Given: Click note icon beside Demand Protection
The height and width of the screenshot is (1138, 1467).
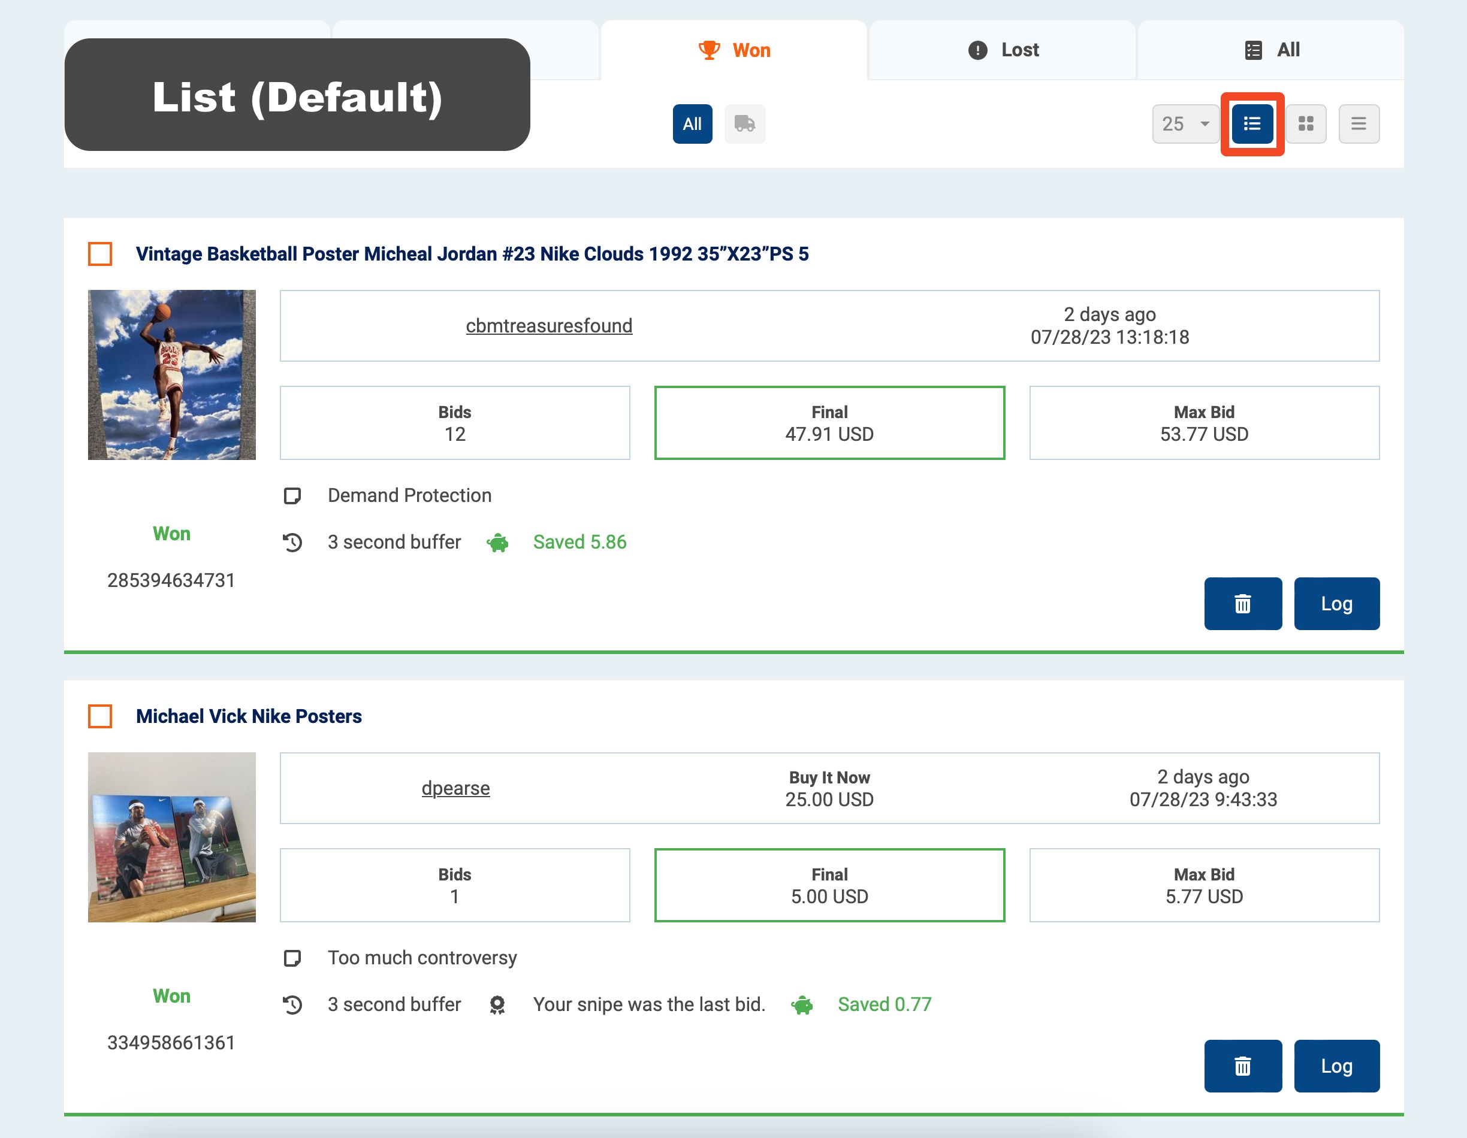Looking at the screenshot, I should coord(292,496).
